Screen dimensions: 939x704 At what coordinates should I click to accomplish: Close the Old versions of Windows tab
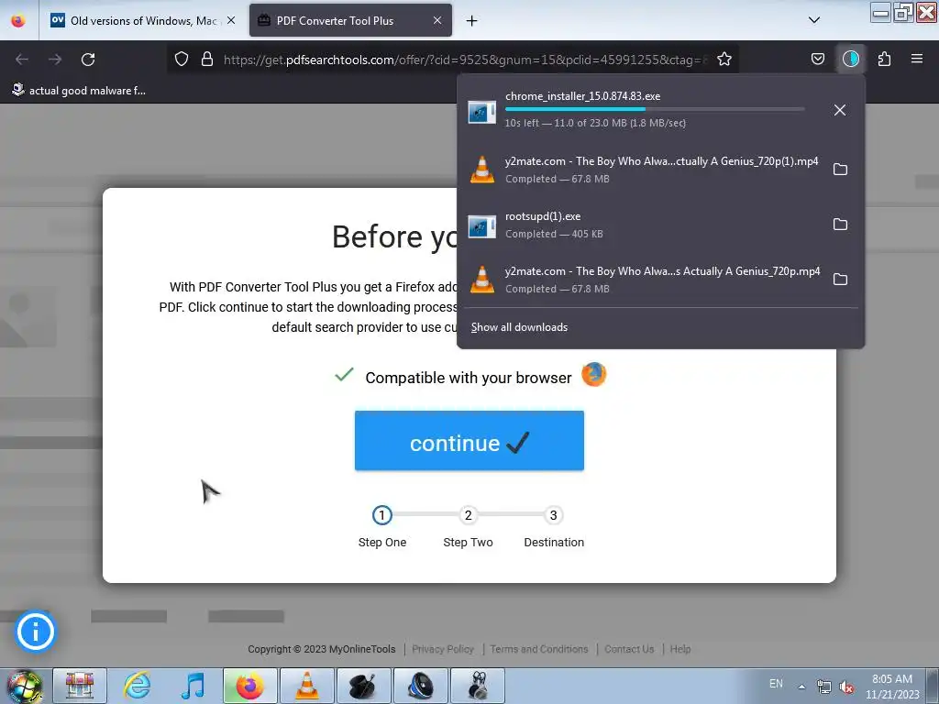click(231, 20)
